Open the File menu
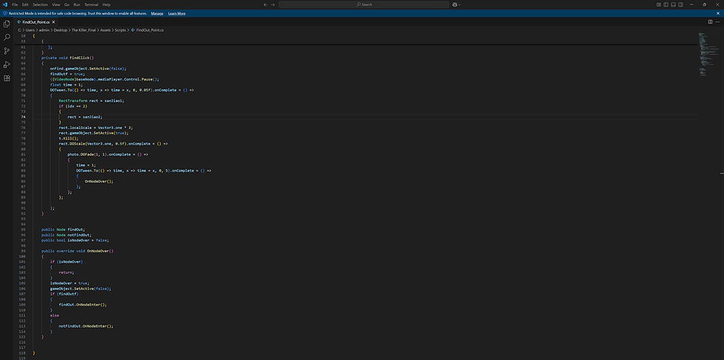This screenshot has width=724, height=360. click(x=15, y=4)
